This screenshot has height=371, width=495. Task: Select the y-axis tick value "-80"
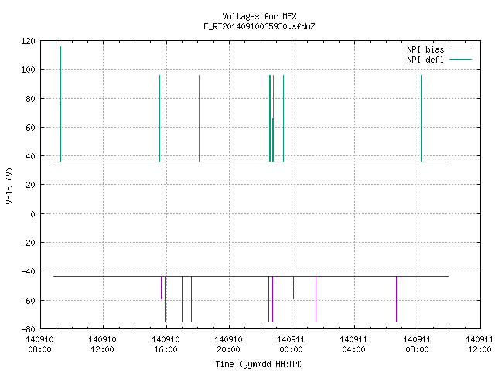[x=28, y=329]
